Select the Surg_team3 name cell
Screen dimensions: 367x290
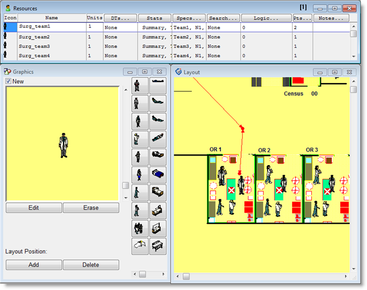(51, 46)
